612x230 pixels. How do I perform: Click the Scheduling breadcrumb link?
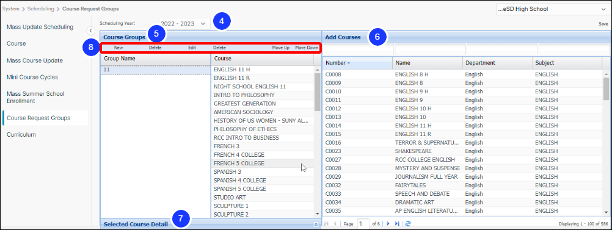point(40,9)
